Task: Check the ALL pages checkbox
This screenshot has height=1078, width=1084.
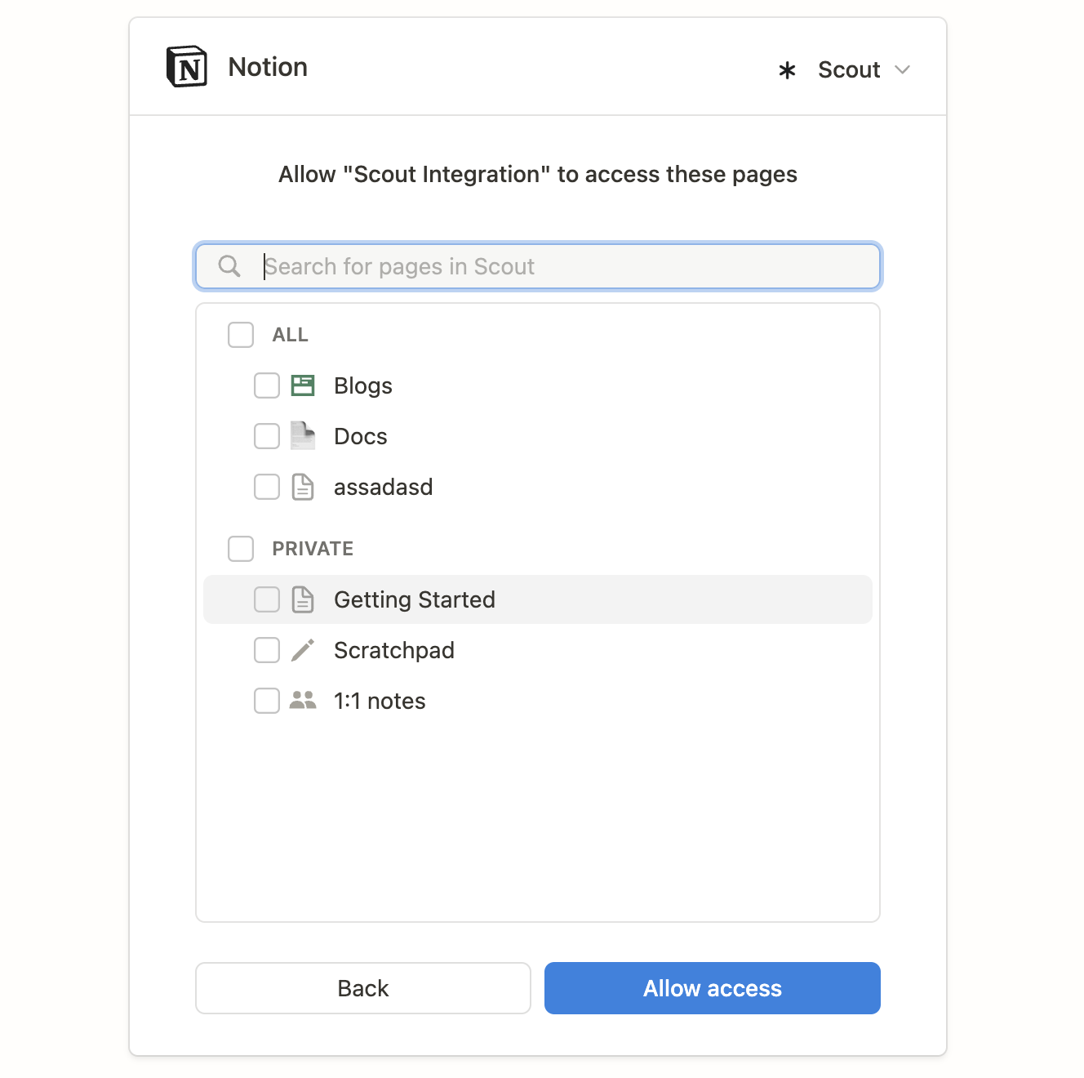Action: point(241,335)
